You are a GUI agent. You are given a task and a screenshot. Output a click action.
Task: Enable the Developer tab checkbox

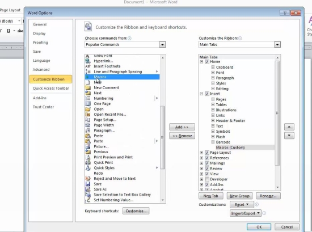pyautogui.click(x=207, y=179)
